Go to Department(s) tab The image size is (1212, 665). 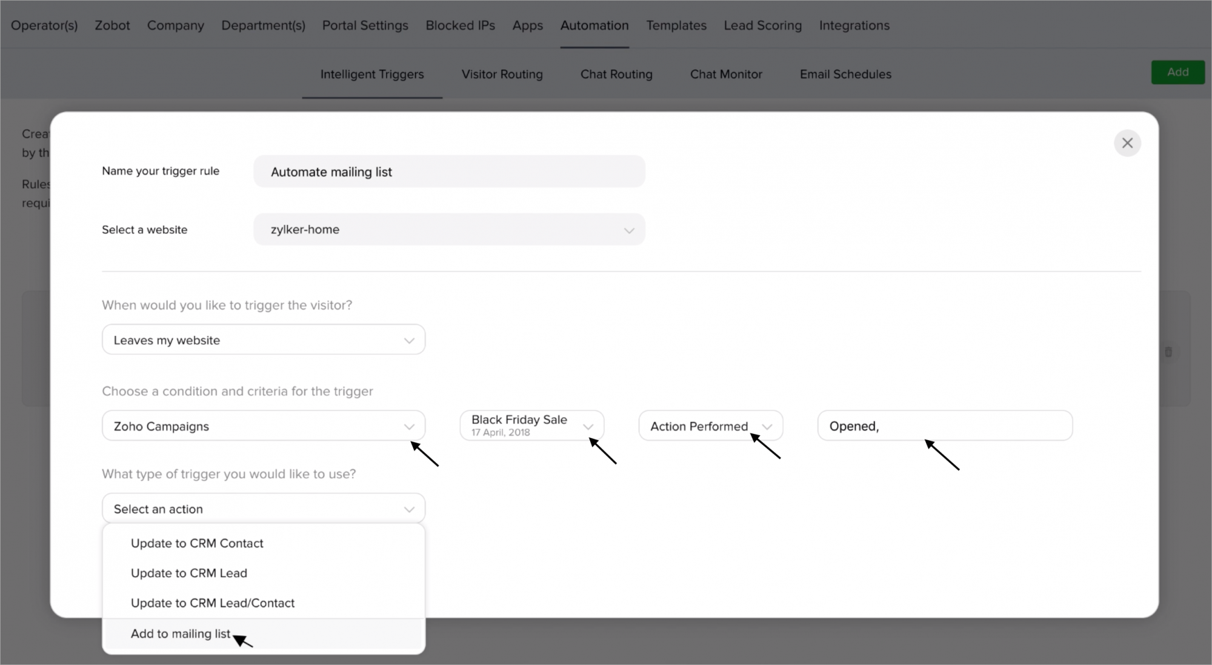(263, 25)
